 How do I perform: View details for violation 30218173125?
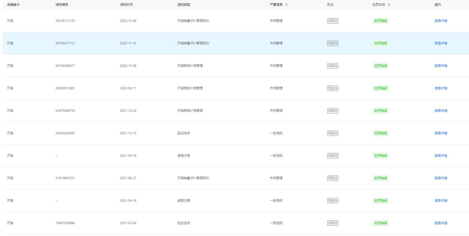pyautogui.click(x=441, y=21)
